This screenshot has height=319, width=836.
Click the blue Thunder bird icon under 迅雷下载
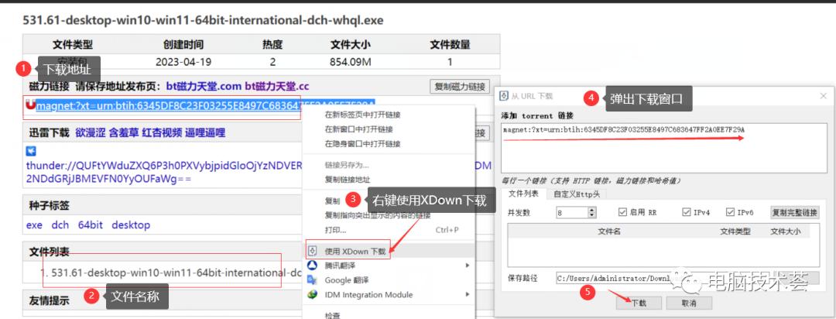30,151
